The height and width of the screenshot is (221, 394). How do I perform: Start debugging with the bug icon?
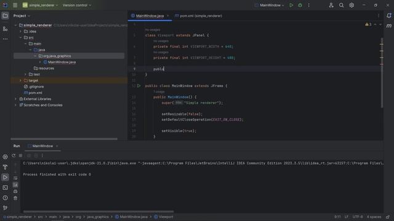tap(300, 5)
